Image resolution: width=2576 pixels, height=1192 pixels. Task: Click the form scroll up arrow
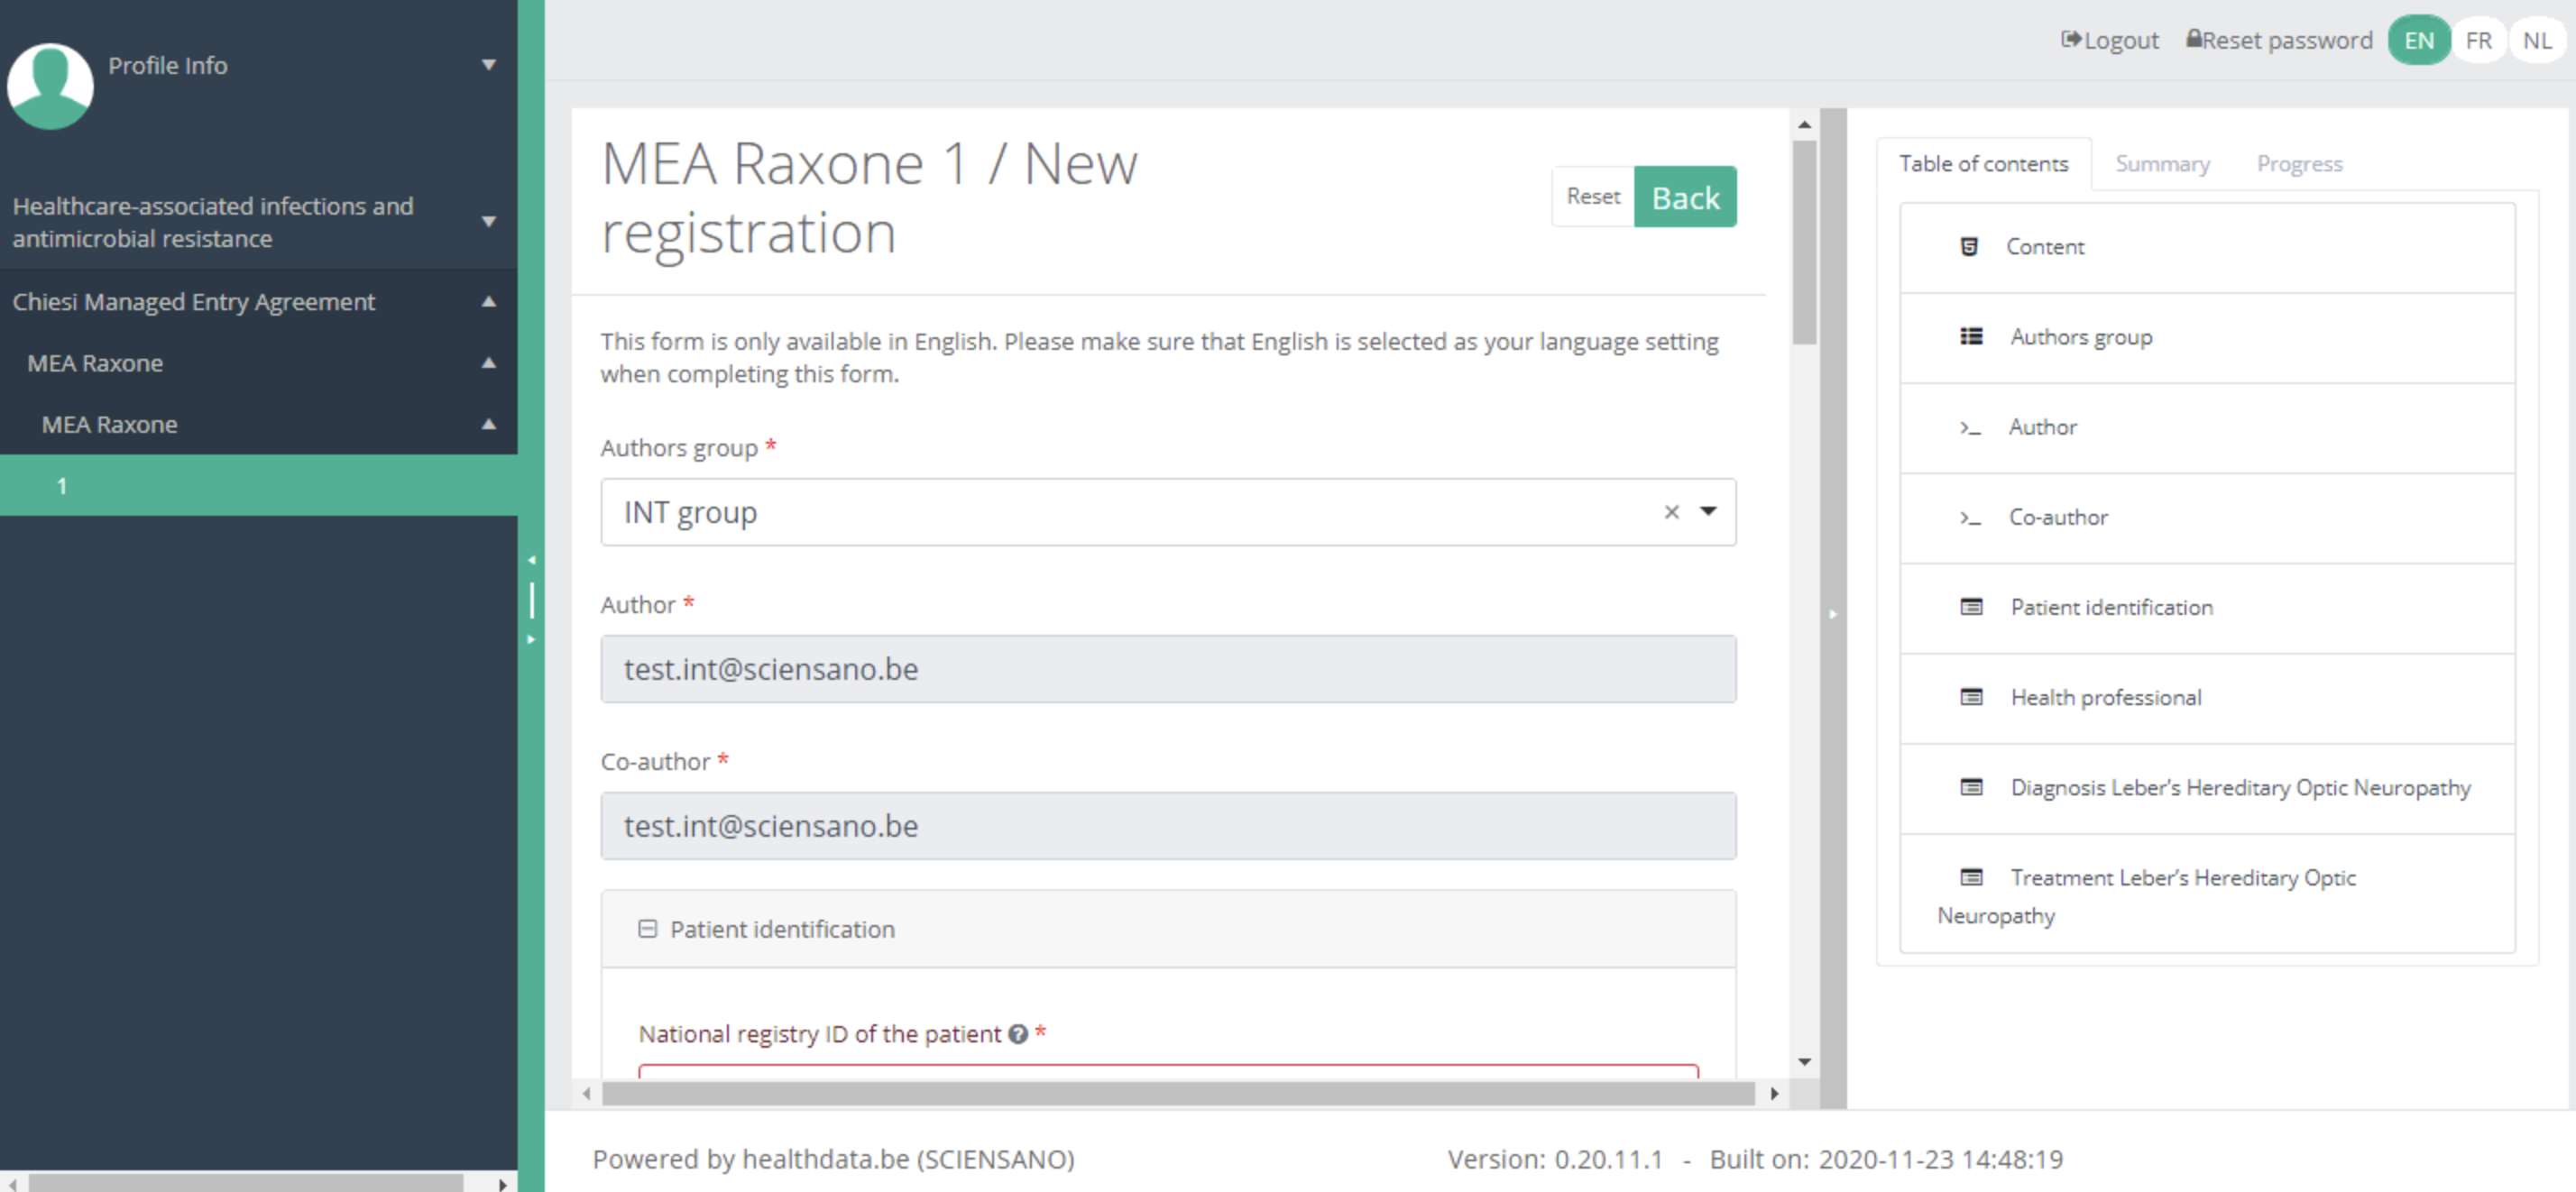point(1804,125)
